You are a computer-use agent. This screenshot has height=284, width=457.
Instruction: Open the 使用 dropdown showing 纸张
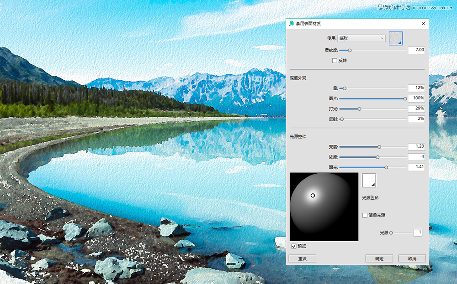tap(361, 38)
